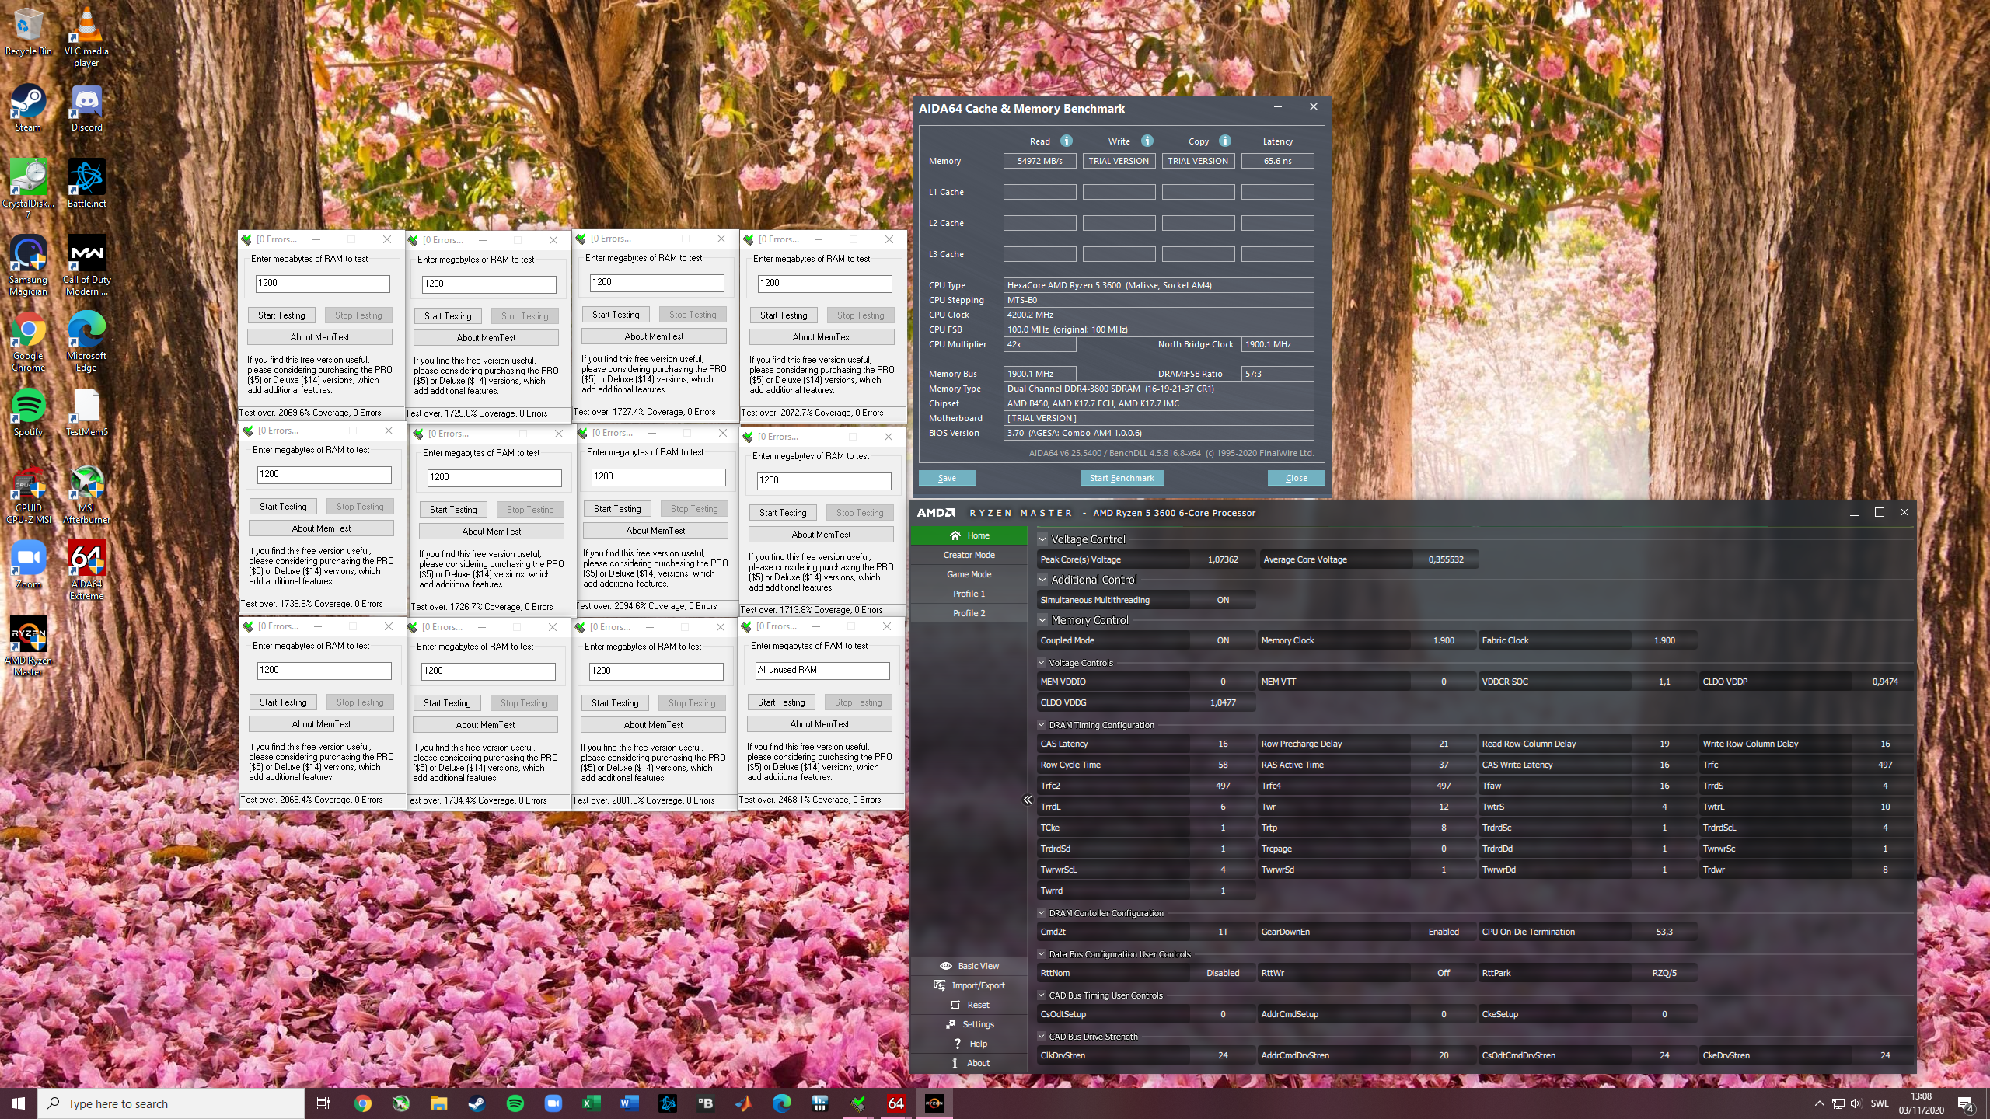Focus the All unused RAM input field
Image resolution: width=1990 pixels, height=1119 pixels.
click(822, 671)
